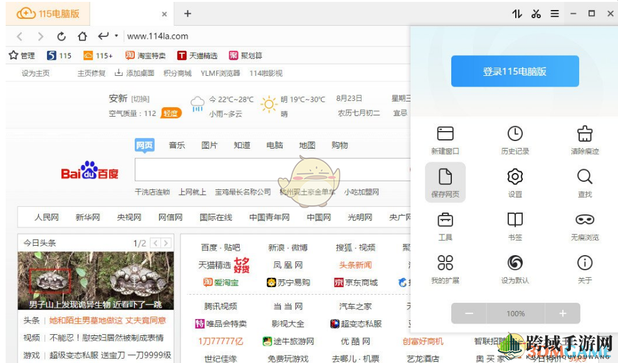The width and height of the screenshot is (618, 363).
Task: Click the scissors screenshot icon
Action: (x=536, y=14)
